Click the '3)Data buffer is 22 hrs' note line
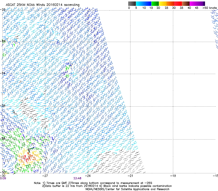 coord(107,186)
